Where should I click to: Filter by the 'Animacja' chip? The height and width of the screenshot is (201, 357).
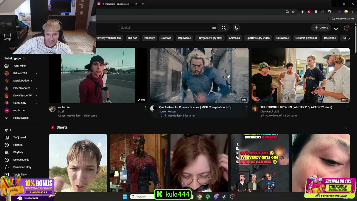point(234,38)
